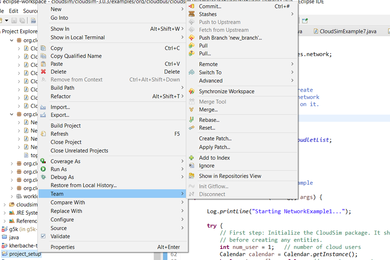
Task: Open Replace With submenu
Action: tap(113, 211)
